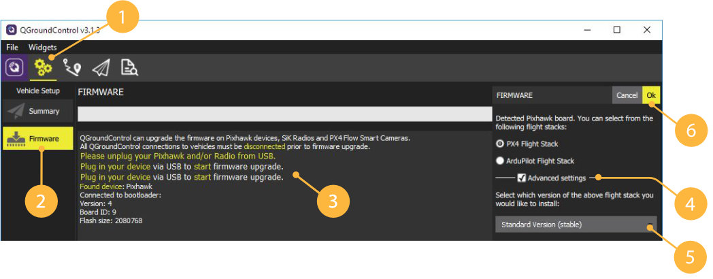Select the Firmware setup page
The height and width of the screenshot is (279, 713).
(x=37, y=138)
